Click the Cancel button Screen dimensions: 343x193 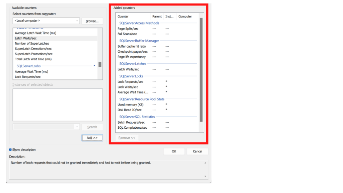(x=198, y=151)
